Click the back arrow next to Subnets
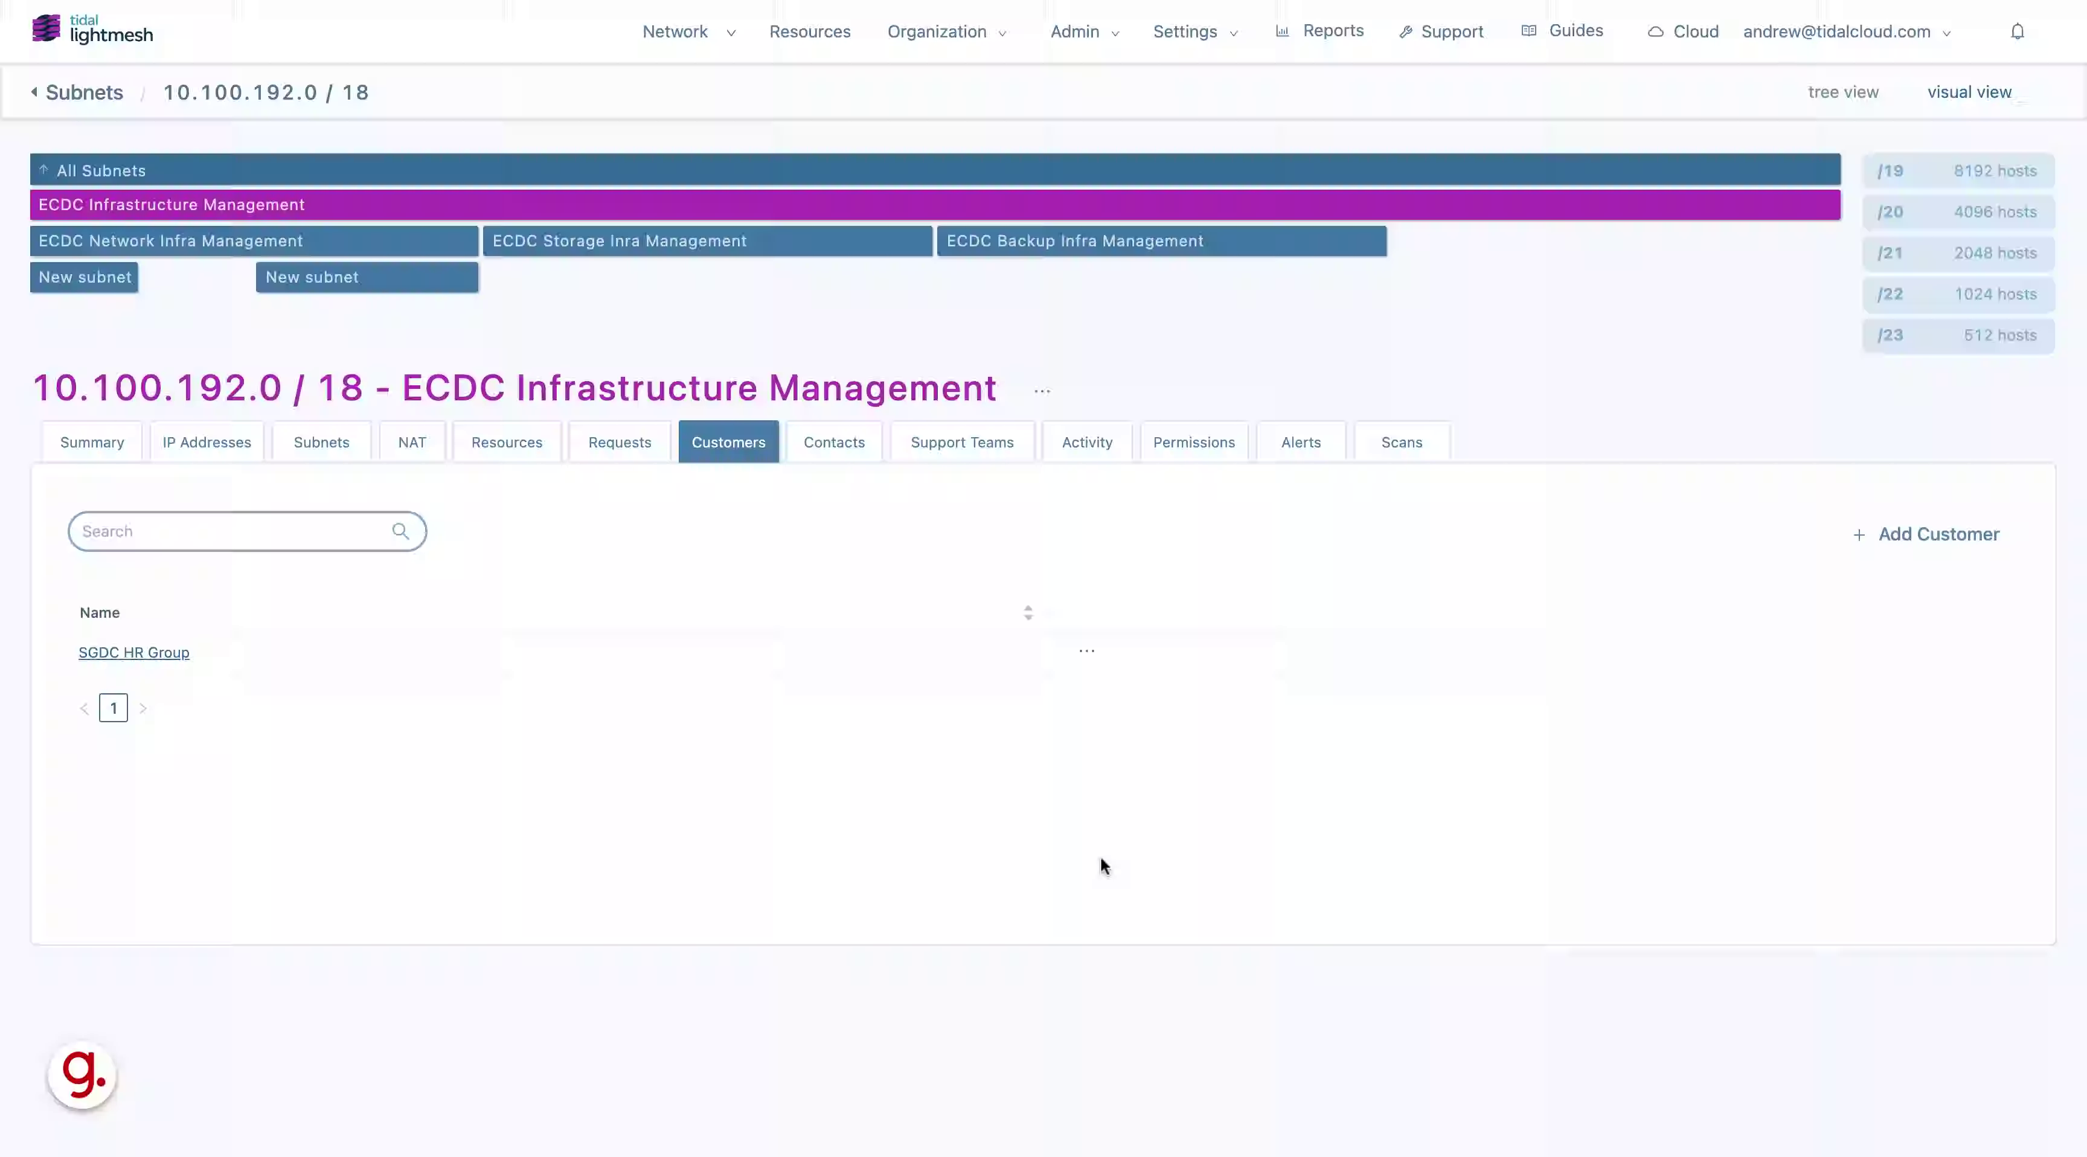Image resolution: width=2087 pixels, height=1157 pixels. tap(34, 92)
